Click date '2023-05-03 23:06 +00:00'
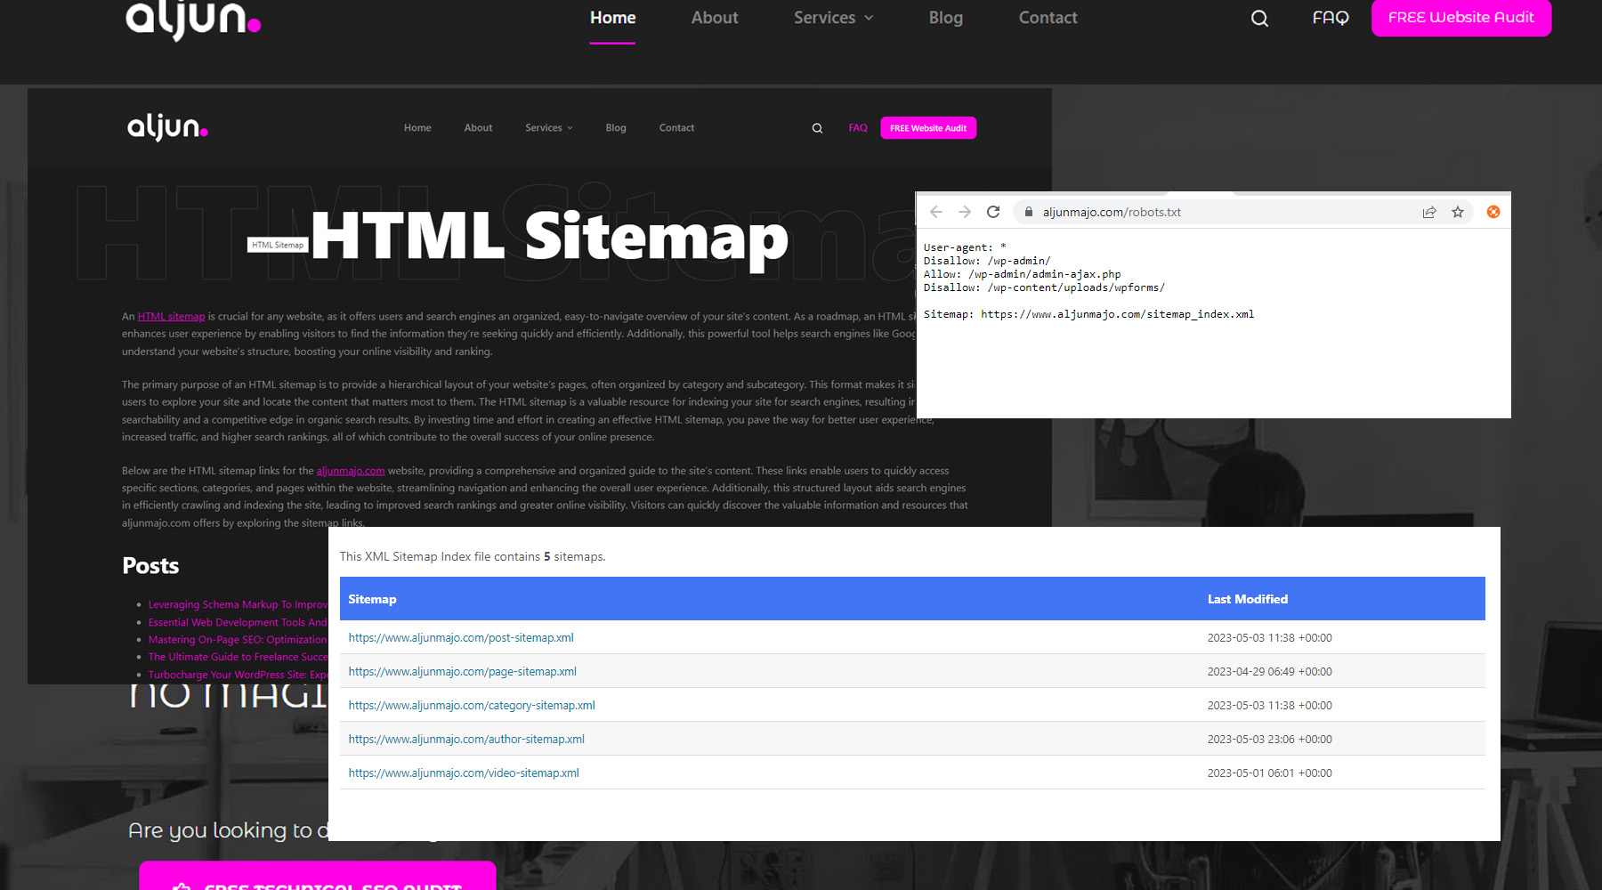Viewport: 1602px width, 890px height. [1269, 740]
